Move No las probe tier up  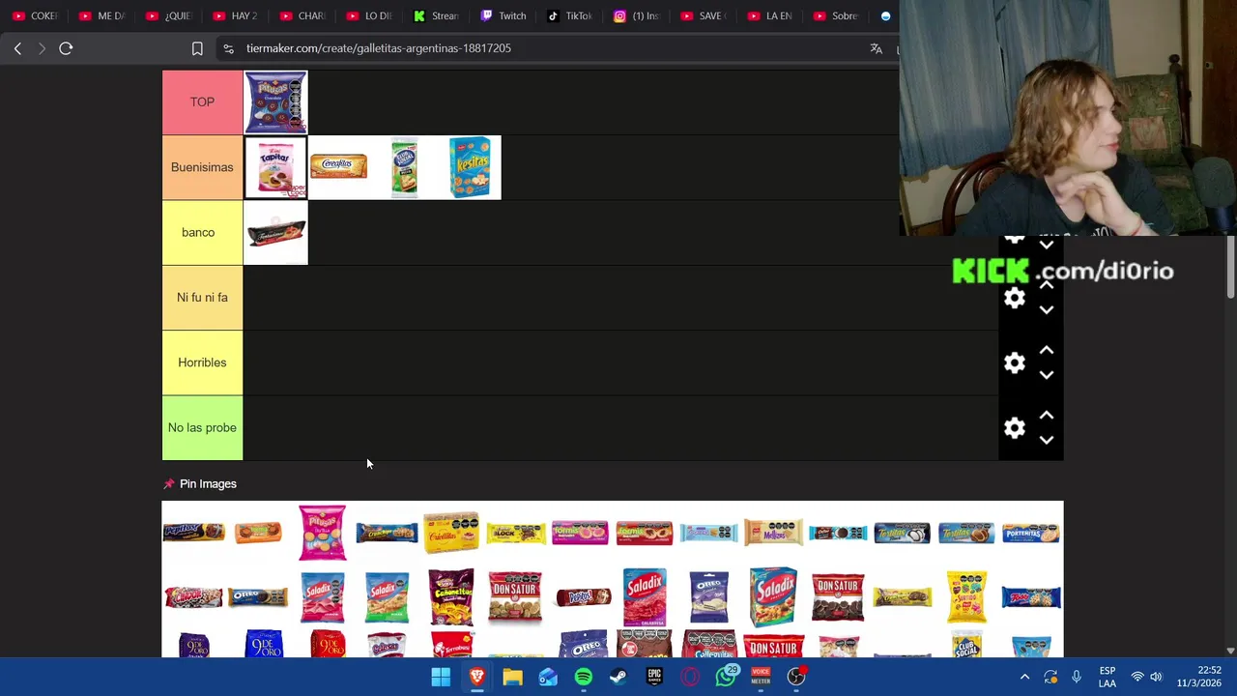pyautogui.click(x=1046, y=415)
